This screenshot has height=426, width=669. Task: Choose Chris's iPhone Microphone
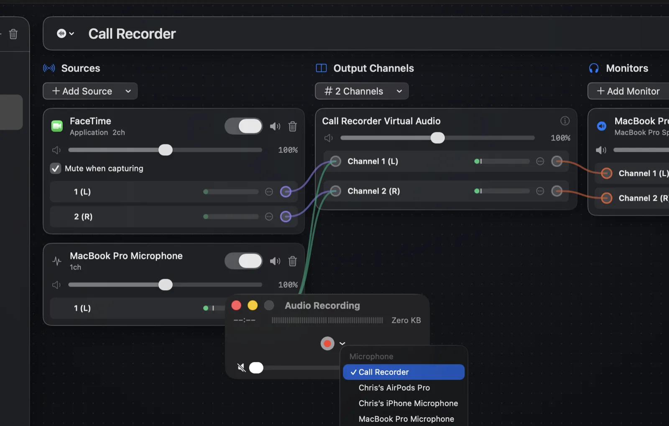404,403
